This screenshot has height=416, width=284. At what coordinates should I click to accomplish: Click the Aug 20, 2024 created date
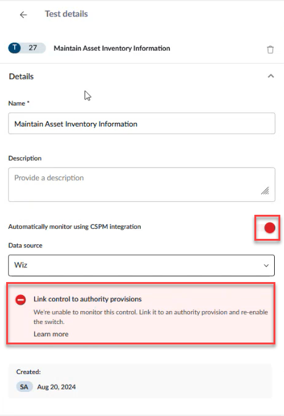pos(56,387)
